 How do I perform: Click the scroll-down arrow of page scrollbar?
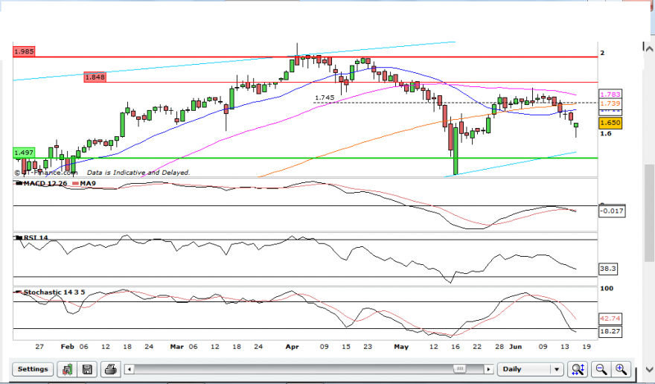(649, 369)
